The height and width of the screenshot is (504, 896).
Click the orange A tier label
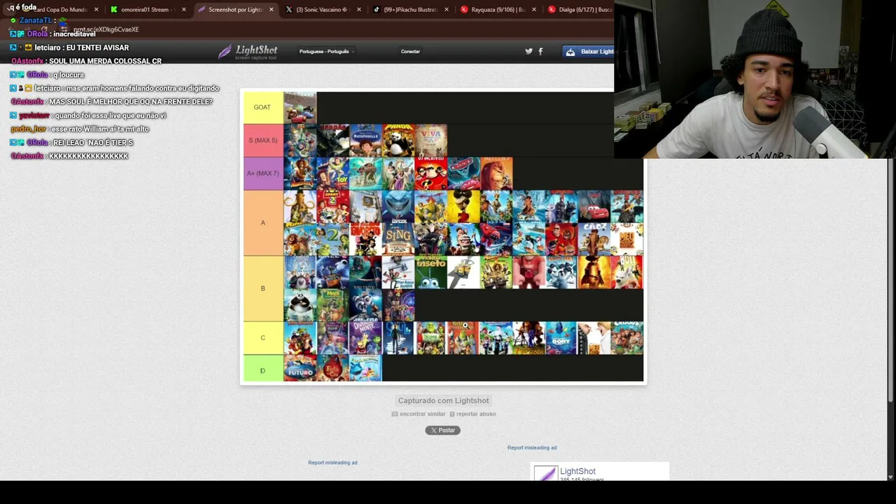(x=263, y=223)
